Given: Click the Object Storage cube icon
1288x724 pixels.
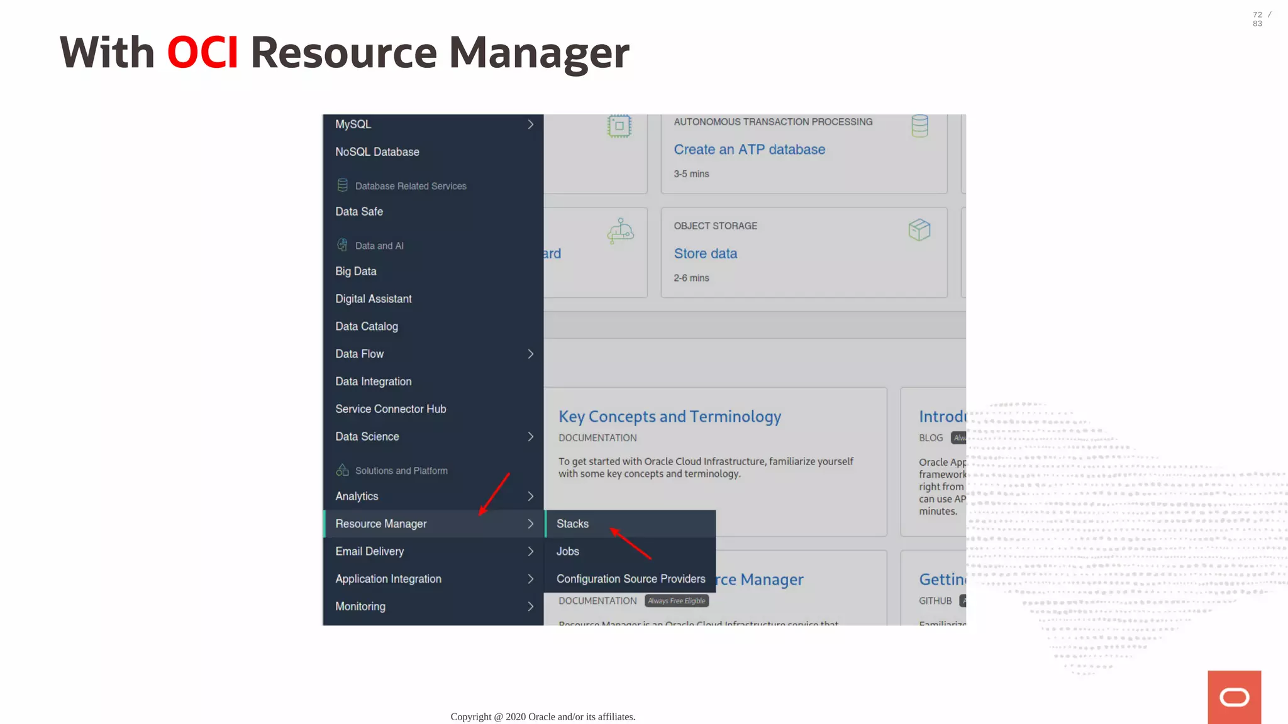Looking at the screenshot, I should pyautogui.click(x=919, y=230).
